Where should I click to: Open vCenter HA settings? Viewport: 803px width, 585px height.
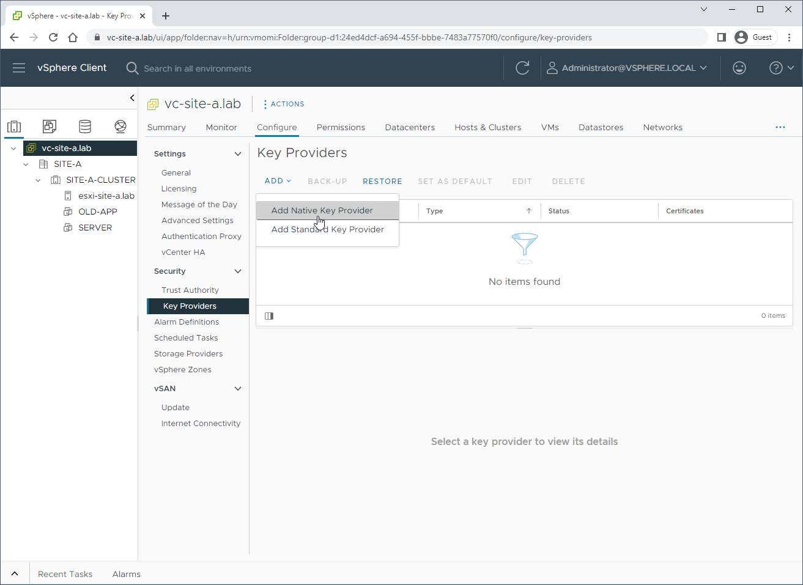click(183, 252)
